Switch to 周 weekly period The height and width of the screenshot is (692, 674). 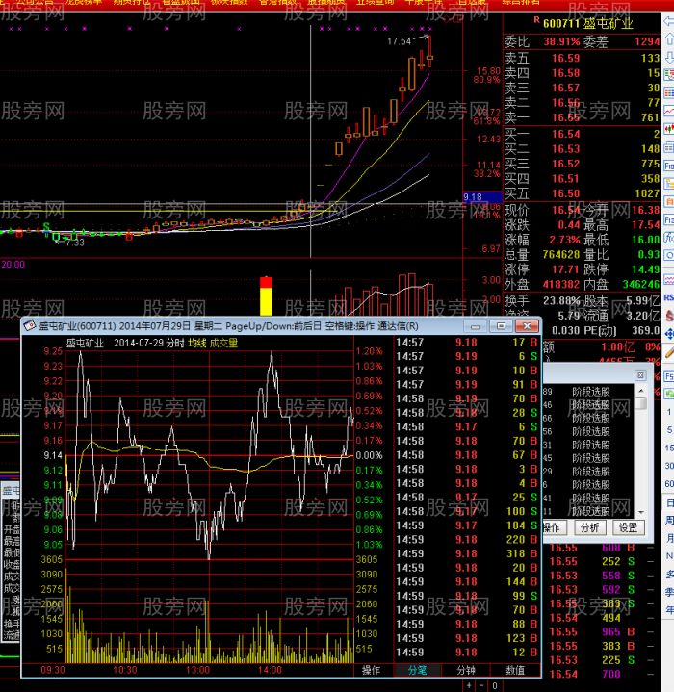click(669, 521)
